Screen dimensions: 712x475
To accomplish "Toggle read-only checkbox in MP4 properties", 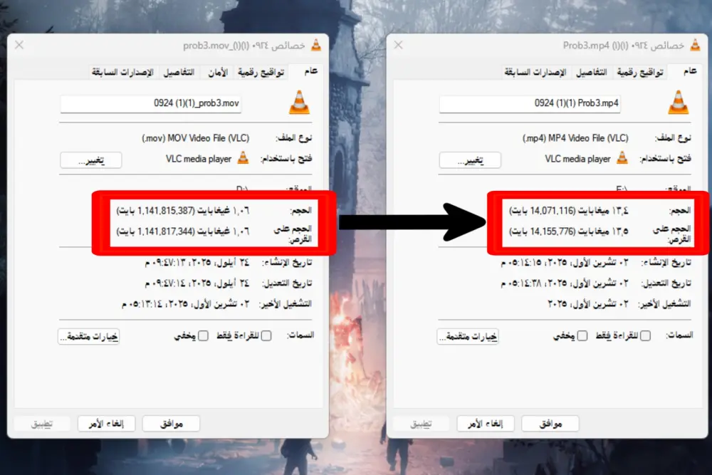I will point(645,335).
